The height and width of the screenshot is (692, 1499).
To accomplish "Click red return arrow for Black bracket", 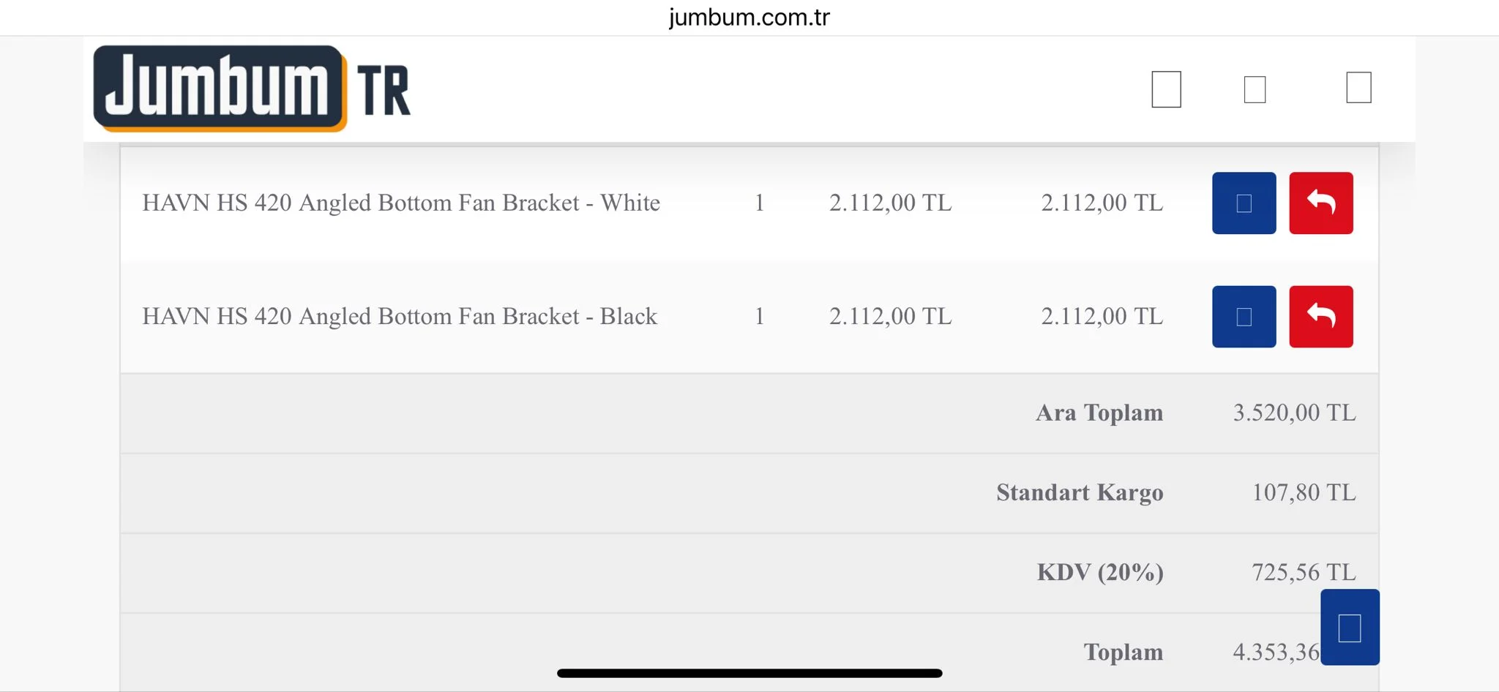I will pos(1320,317).
